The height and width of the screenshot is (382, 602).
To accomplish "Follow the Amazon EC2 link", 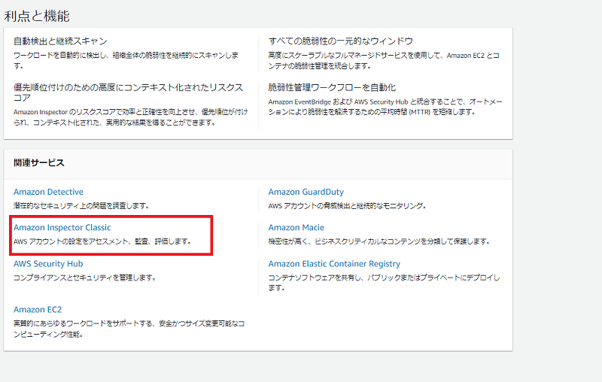I will 38,310.
